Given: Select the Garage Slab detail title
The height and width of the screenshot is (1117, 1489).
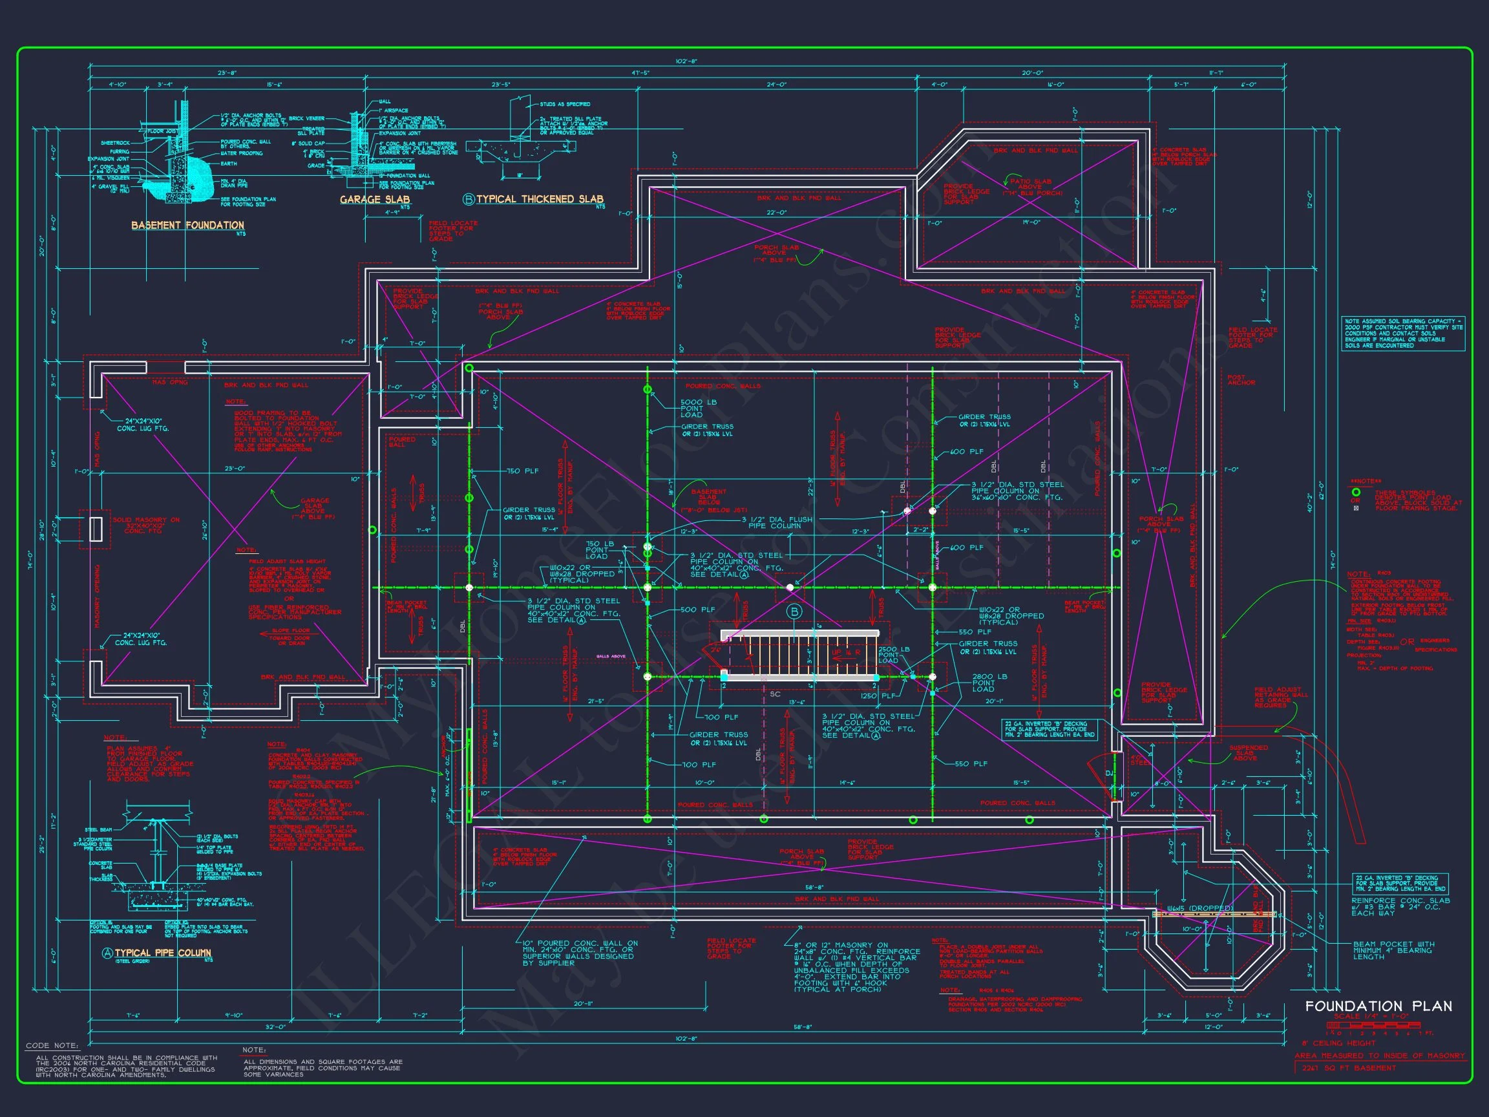Looking at the screenshot, I should 374,199.
